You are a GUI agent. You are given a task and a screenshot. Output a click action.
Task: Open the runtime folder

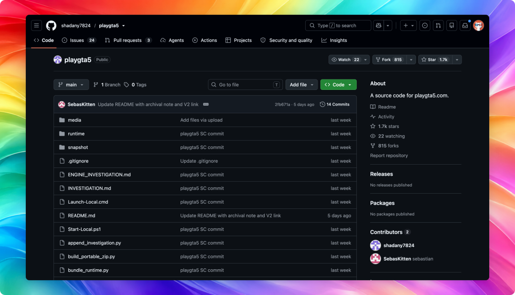click(76, 134)
